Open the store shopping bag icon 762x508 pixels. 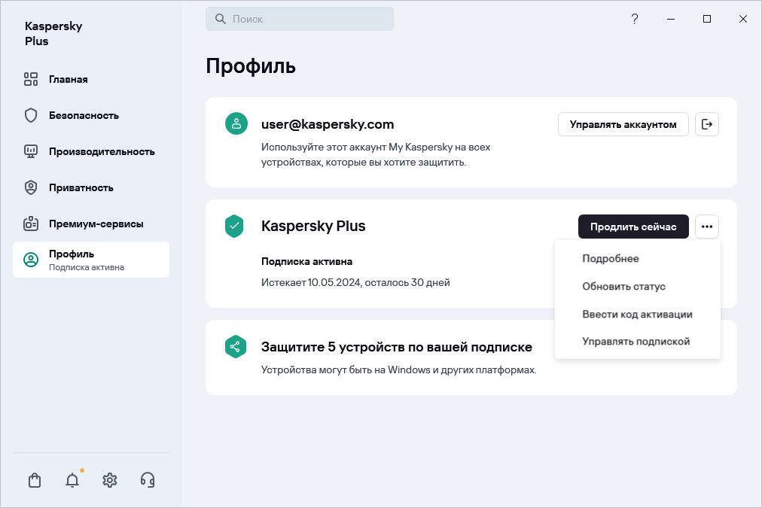point(35,480)
